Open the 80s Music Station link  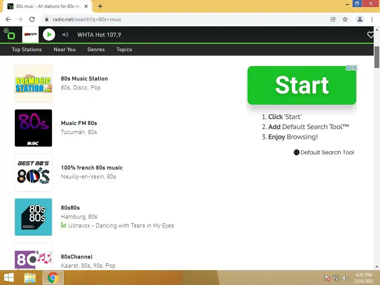(x=84, y=79)
